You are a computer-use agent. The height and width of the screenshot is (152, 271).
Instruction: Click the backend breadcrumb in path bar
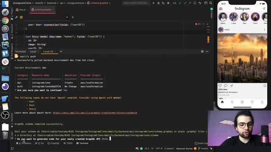52,3
